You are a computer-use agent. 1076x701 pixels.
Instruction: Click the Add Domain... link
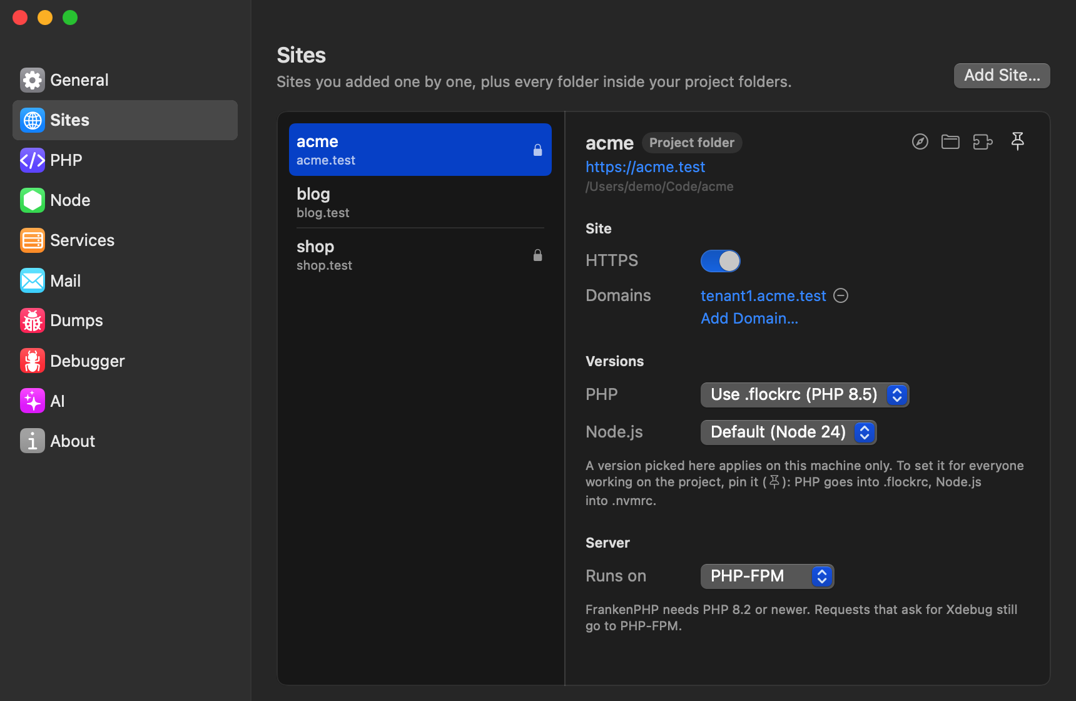pyautogui.click(x=749, y=319)
